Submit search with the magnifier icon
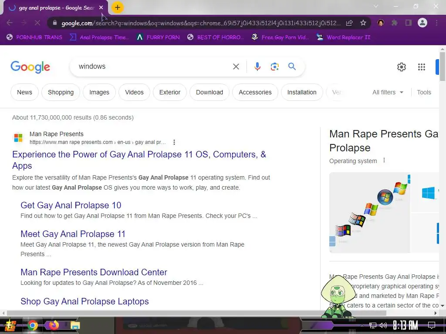 pos(292,67)
